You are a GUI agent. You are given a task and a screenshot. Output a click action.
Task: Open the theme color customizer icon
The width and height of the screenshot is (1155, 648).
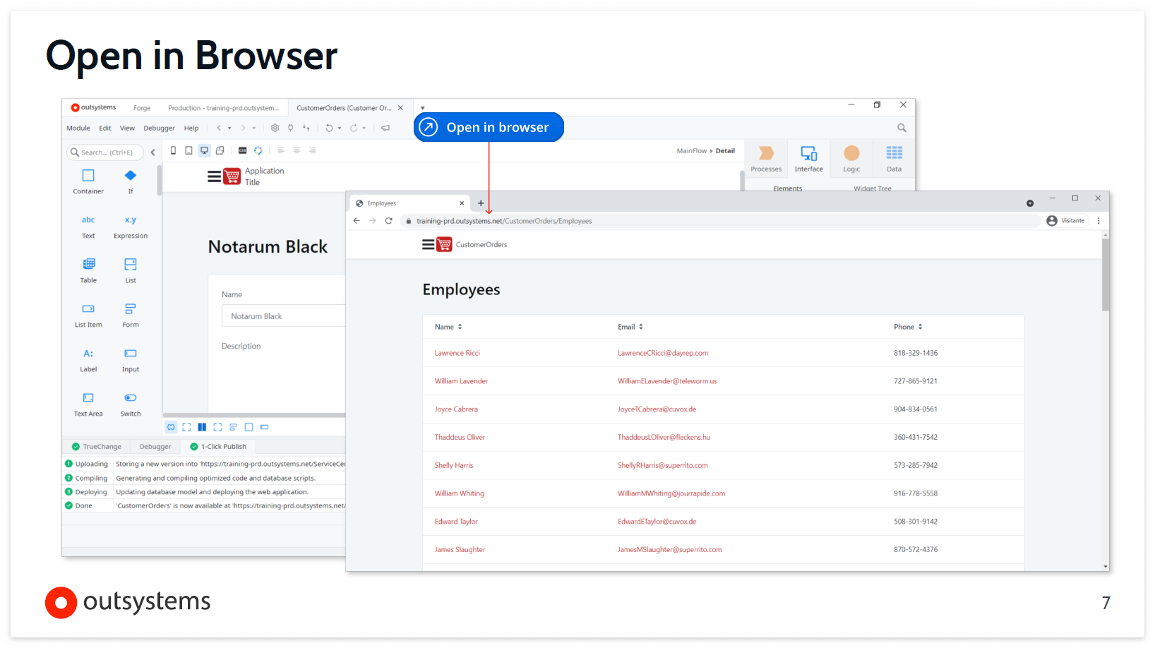258,150
